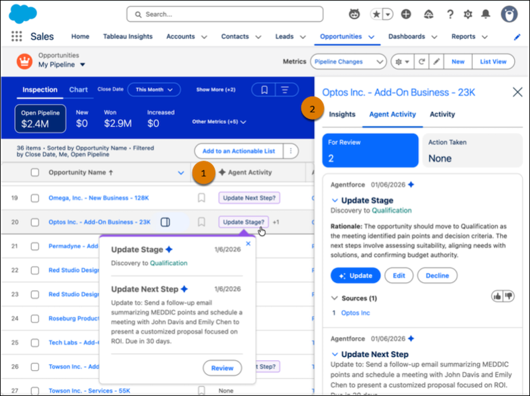Click the inline edit pencil button
Viewport: 530px width, 396px height.
[437, 62]
